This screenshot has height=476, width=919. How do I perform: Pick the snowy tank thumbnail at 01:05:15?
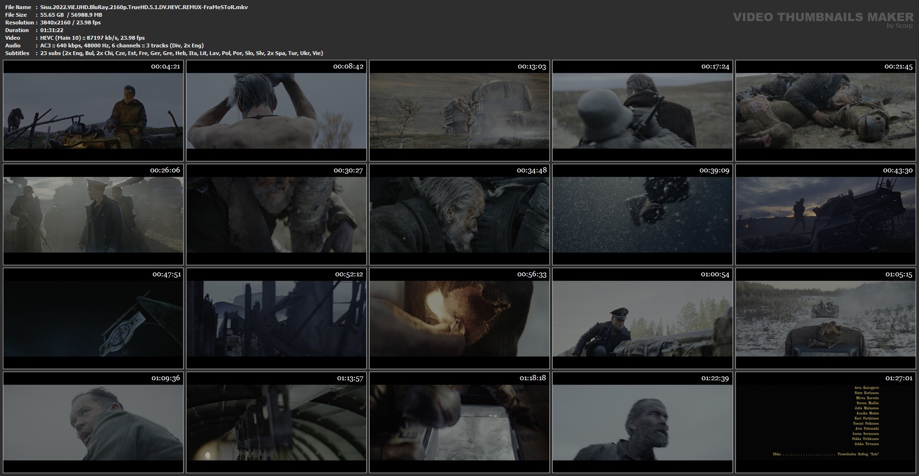826,318
